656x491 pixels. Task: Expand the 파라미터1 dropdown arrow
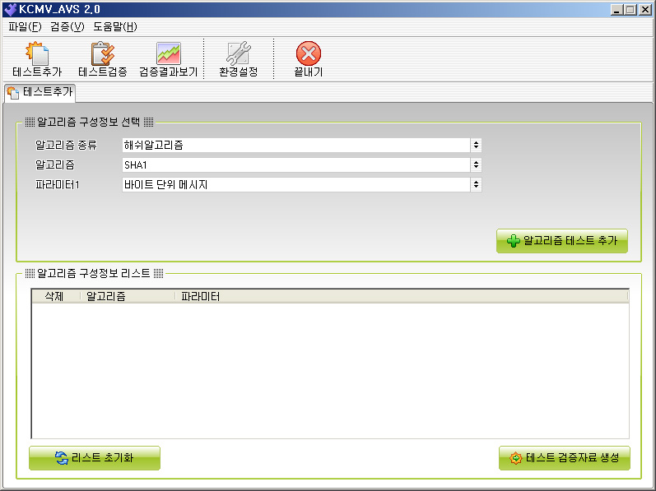click(476, 184)
